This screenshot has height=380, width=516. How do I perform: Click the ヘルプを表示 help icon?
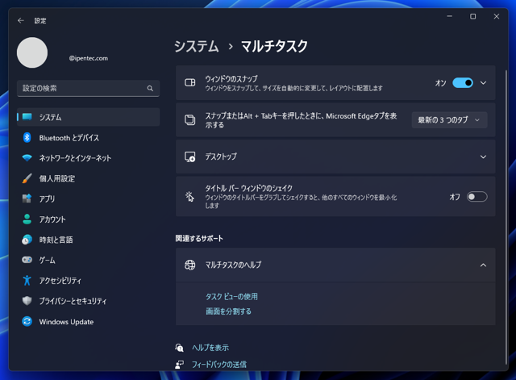coord(179,348)
